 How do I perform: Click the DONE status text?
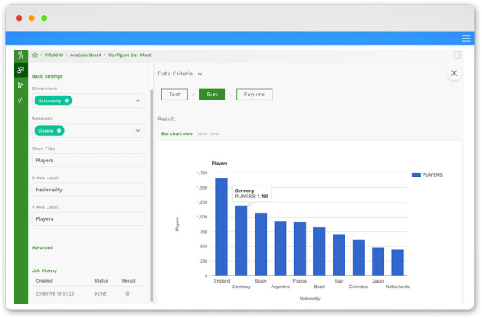coord(100,294)
